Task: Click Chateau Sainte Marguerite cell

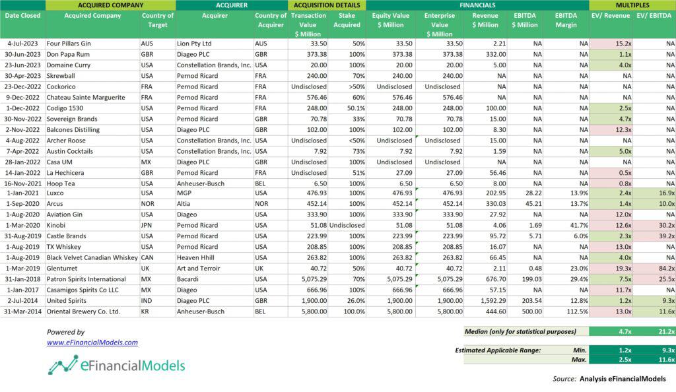Action: pyautogui.click(x=92, y=98)
